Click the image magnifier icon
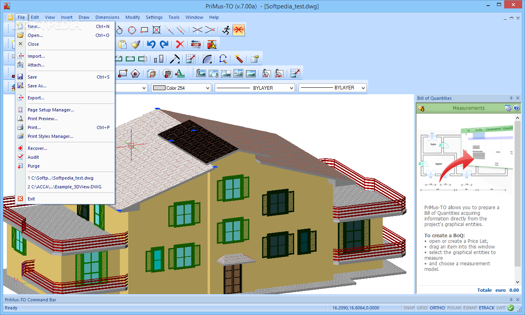Image resolution: width=525 pixels, height=315 pixels. tap(214, 73)
